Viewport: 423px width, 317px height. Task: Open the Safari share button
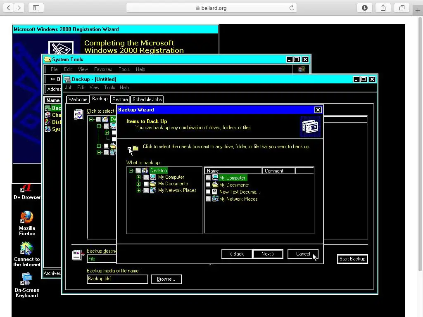coord(383,8)
